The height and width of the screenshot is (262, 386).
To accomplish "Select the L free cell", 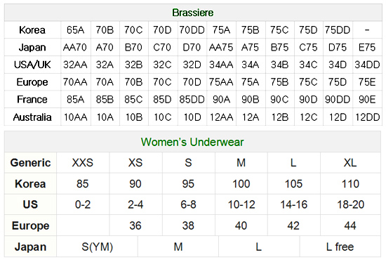I will pyautogui.click(x=340, y=247).
